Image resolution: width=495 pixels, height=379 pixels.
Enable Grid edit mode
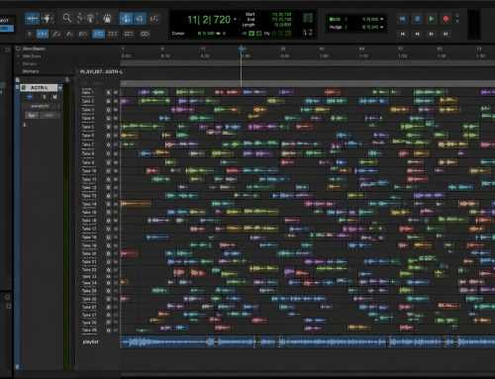pos(6,29)
